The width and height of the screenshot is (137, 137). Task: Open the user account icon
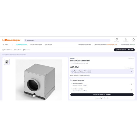pyautogui.click(x=126, y=39)
